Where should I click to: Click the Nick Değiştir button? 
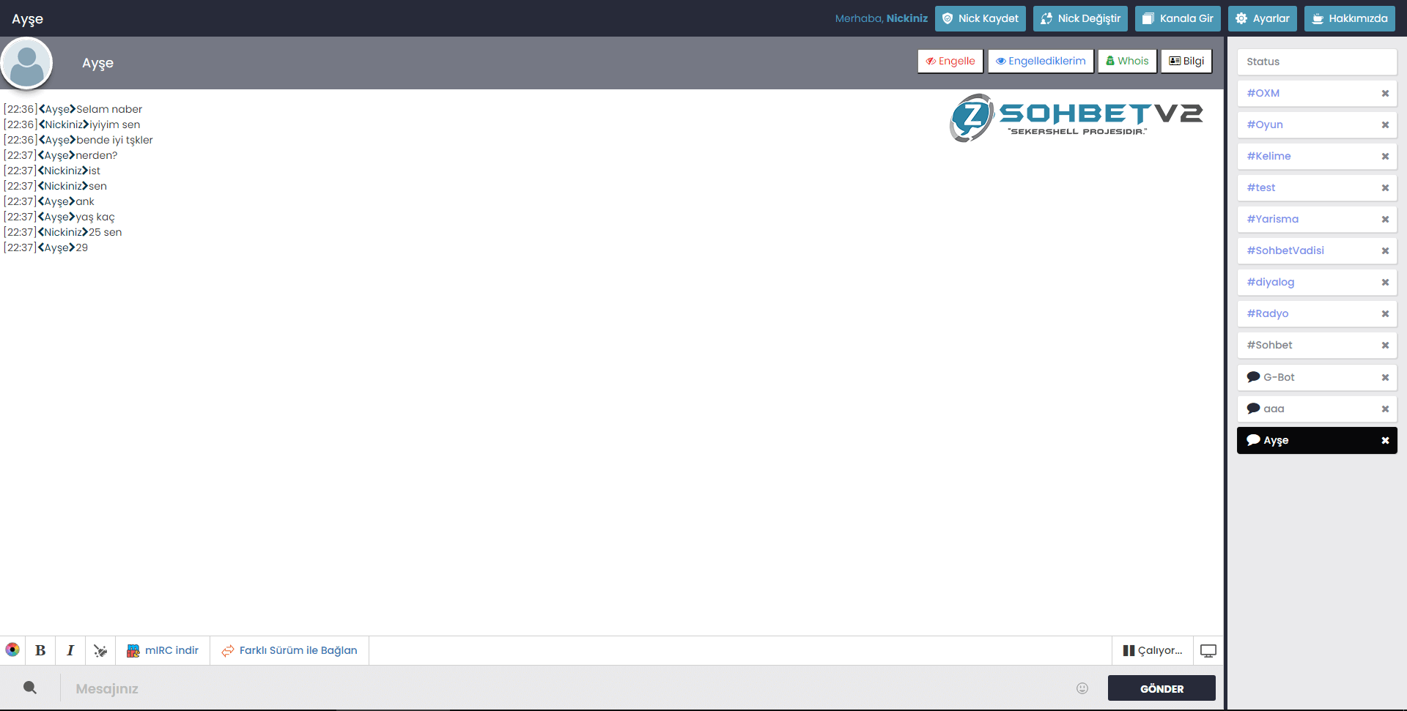coord(1081,18)
